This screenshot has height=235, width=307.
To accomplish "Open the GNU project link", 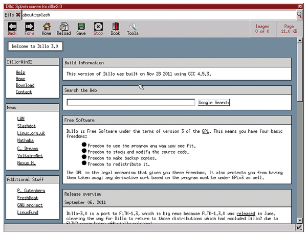I will 30,205.
